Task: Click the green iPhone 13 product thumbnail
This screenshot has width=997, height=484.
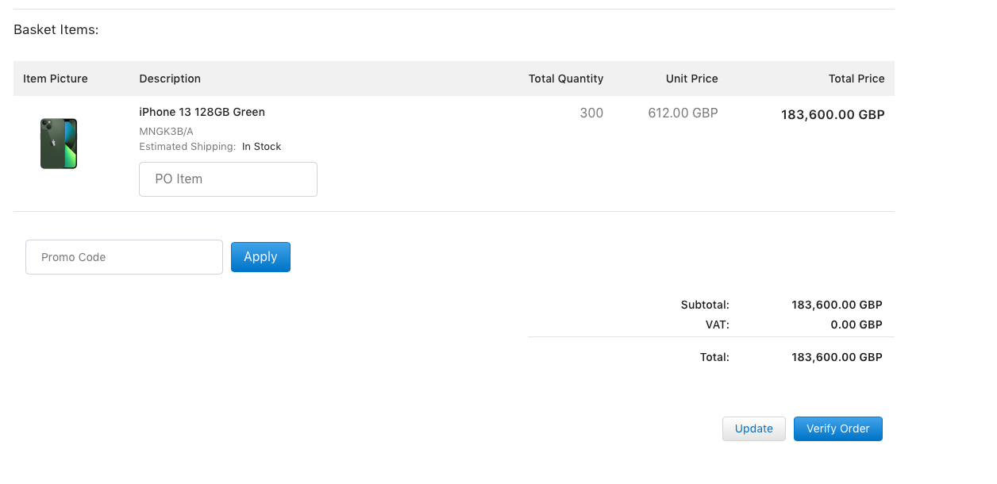Action: tap(59, 144)
